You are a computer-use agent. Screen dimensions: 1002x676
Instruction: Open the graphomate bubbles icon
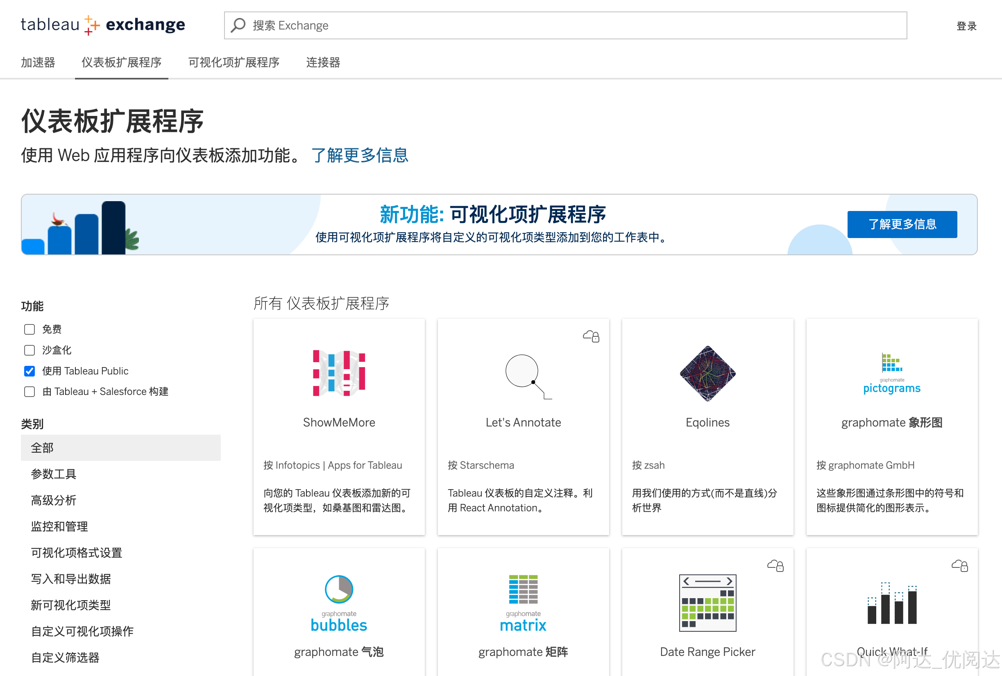point(339,603)
